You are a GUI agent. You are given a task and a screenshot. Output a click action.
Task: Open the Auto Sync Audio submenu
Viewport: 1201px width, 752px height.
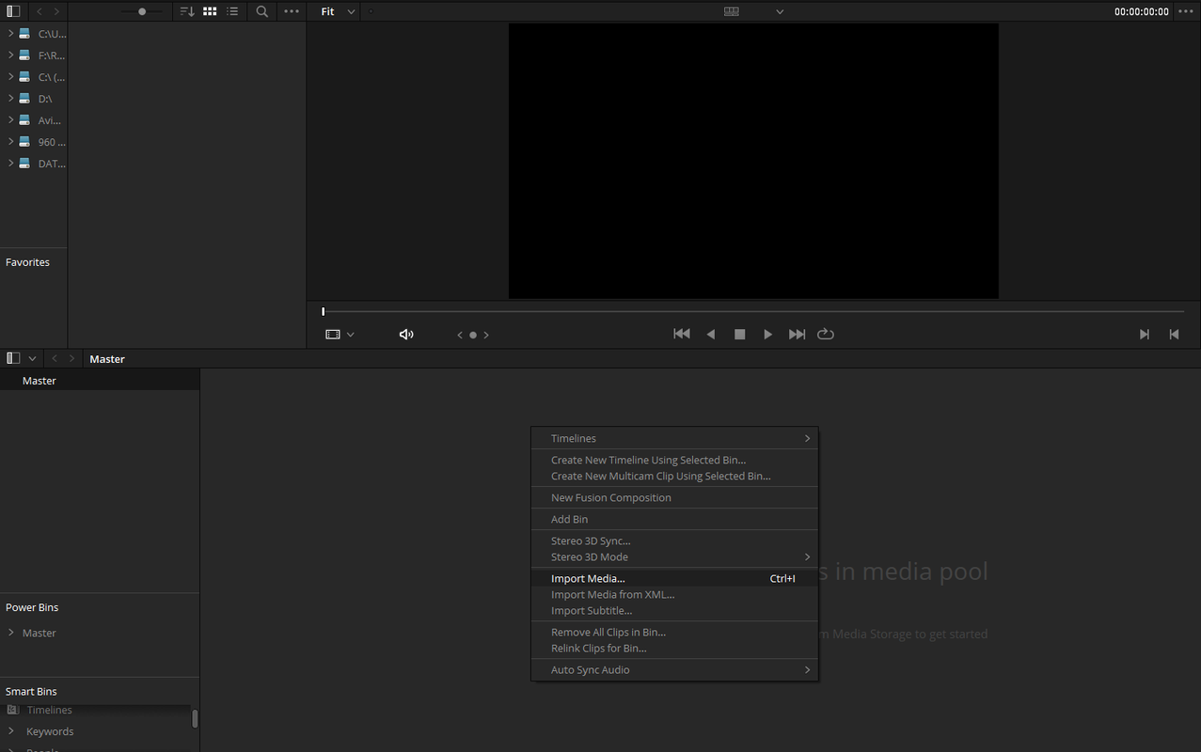point(674,669)
